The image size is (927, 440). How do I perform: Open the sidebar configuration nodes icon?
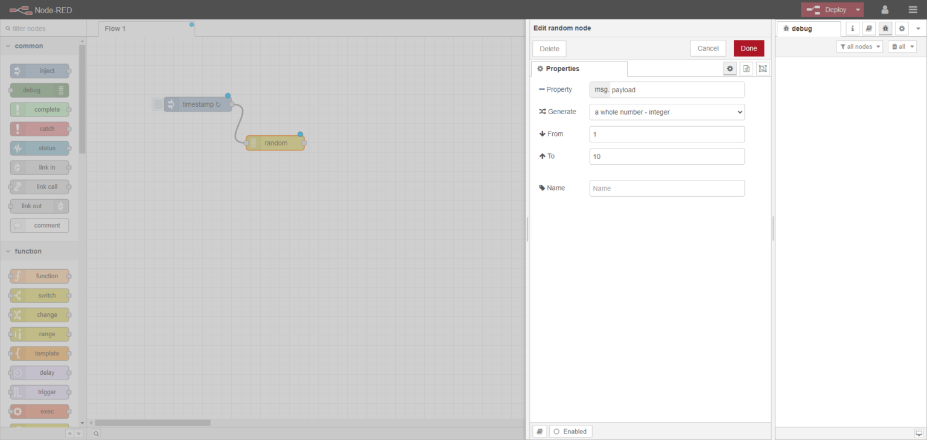[902, 28]
